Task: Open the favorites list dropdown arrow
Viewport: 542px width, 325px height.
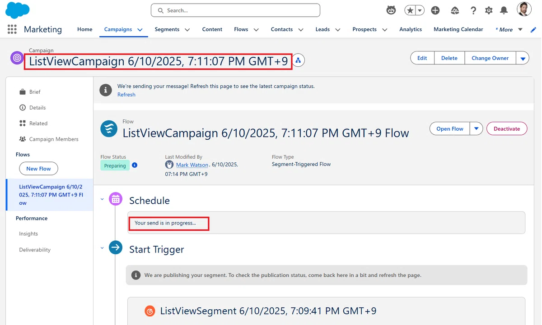Action: tap(420, 10)
